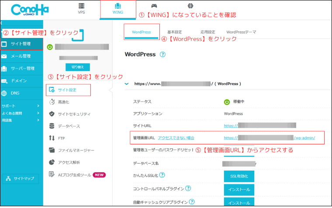
Task: Open サイト管理 in the sidebar
Action: pos(21,44)
